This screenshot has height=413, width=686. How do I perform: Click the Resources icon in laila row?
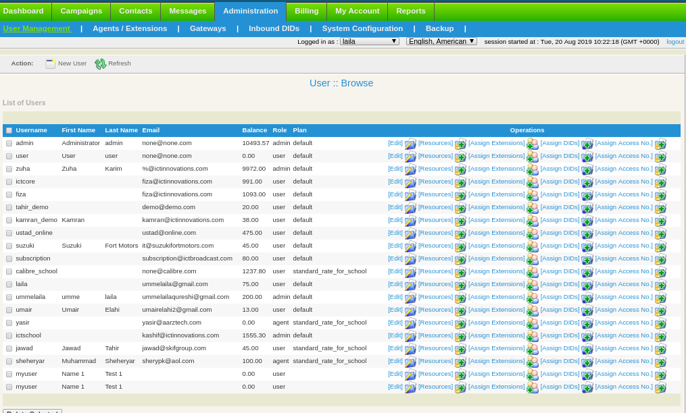460,285
